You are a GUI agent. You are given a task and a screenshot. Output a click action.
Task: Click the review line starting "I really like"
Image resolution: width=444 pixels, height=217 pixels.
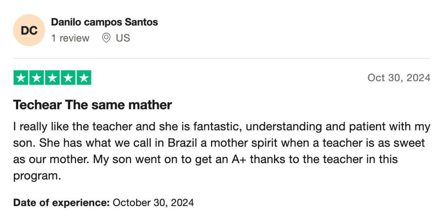click(x=222, y=127)
